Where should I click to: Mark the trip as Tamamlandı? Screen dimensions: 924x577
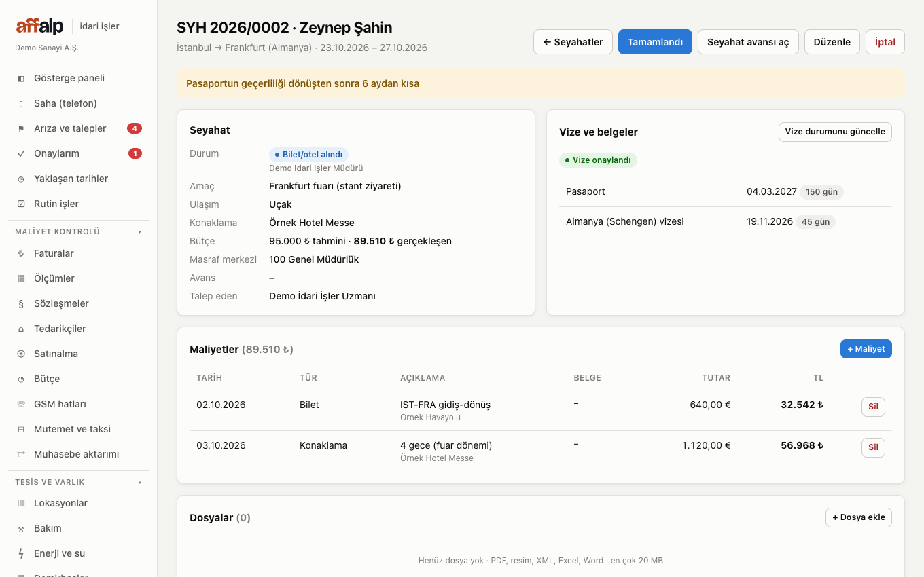point(655,42)
